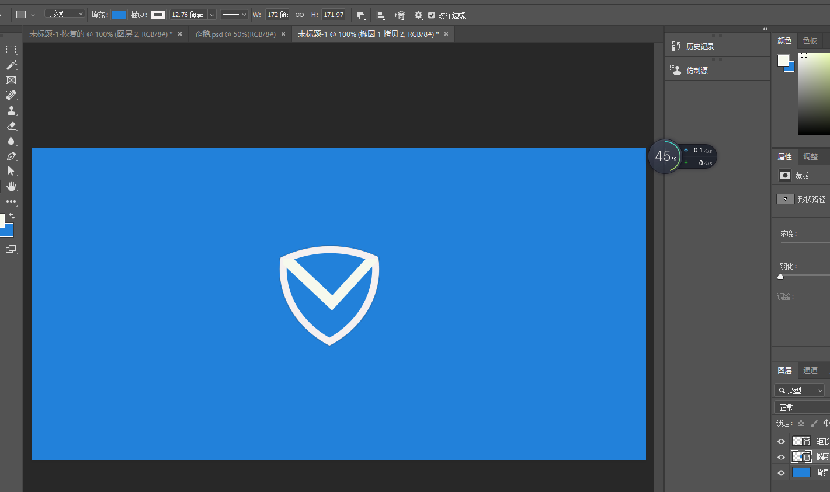This screenshot has height=492, width=830.
Task: Open the stroke line style dropdown
Action: coord(234,15)
